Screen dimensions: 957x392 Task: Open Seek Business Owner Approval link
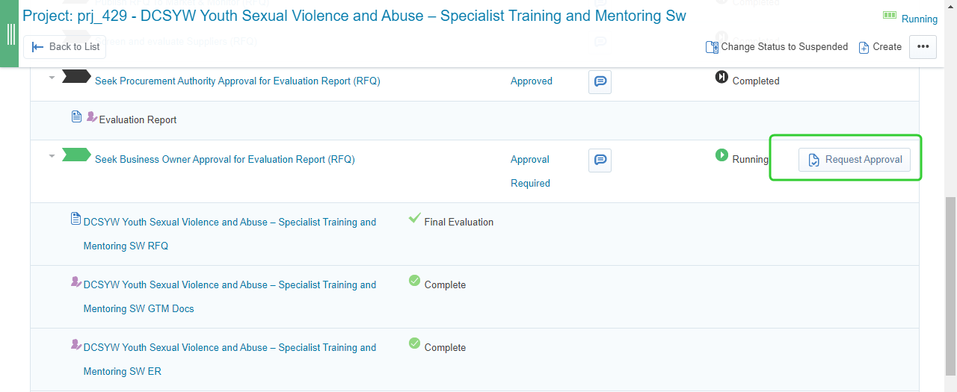[x=224, y=159]
